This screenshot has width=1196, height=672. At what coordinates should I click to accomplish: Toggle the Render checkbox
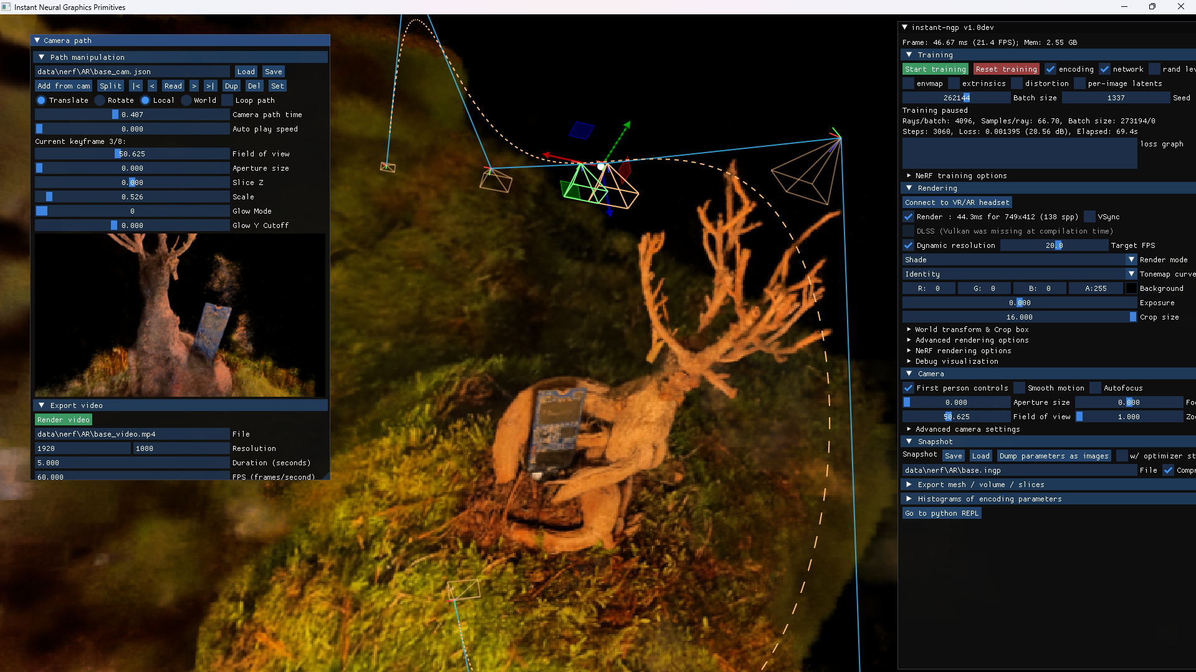909,217
